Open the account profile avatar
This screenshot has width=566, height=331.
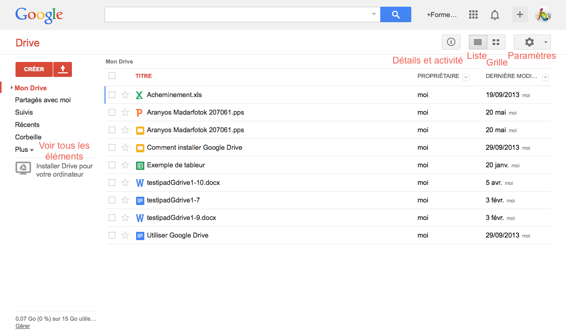[x=543, y=14]
